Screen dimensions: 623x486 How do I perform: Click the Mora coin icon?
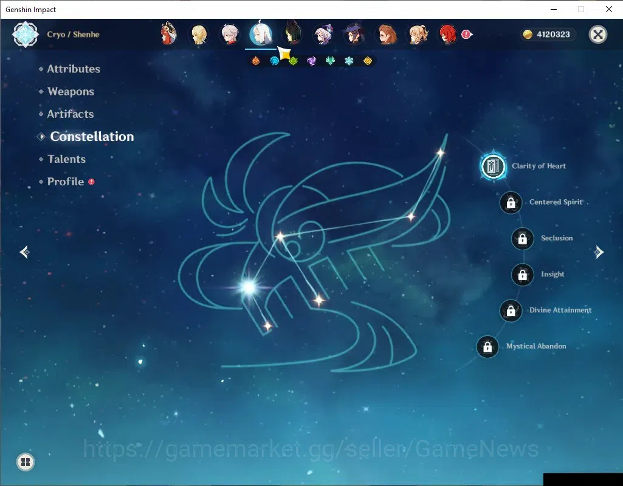528,35
